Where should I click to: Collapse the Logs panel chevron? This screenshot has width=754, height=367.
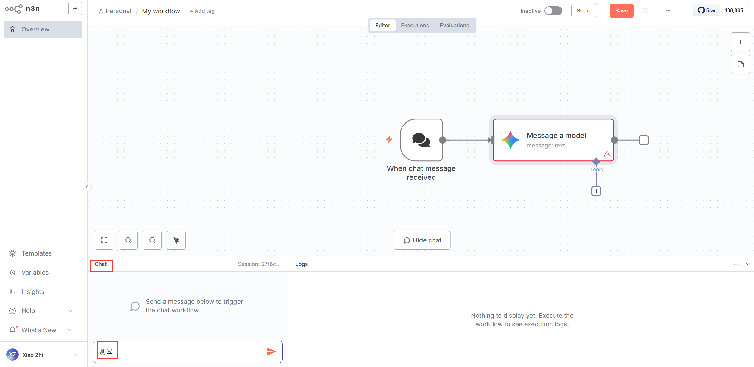pyautogui.click(x=747, y=264)
